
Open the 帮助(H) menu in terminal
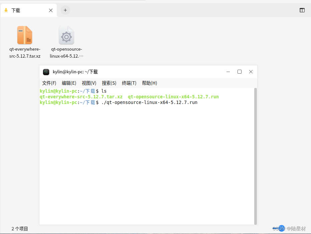pos(150,83)
